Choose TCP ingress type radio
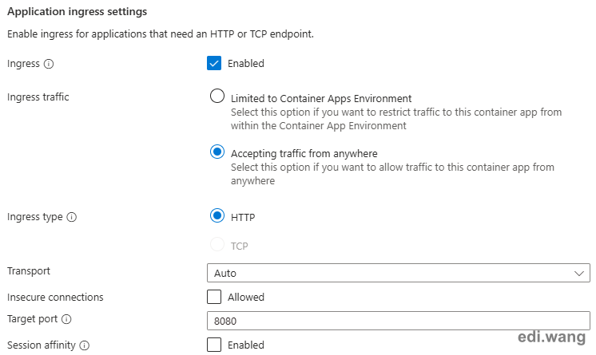Screen dimensions: 596x355 (x=217, y=244)
